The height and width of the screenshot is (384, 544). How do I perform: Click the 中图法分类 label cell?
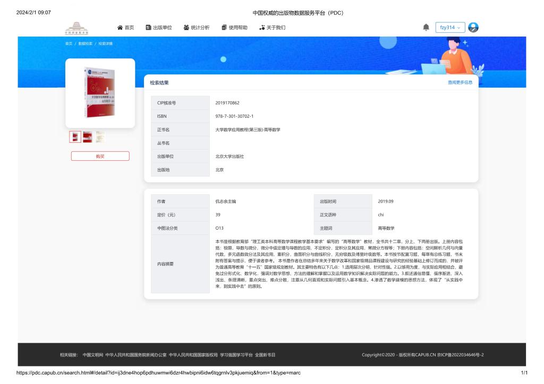[181, 228]
